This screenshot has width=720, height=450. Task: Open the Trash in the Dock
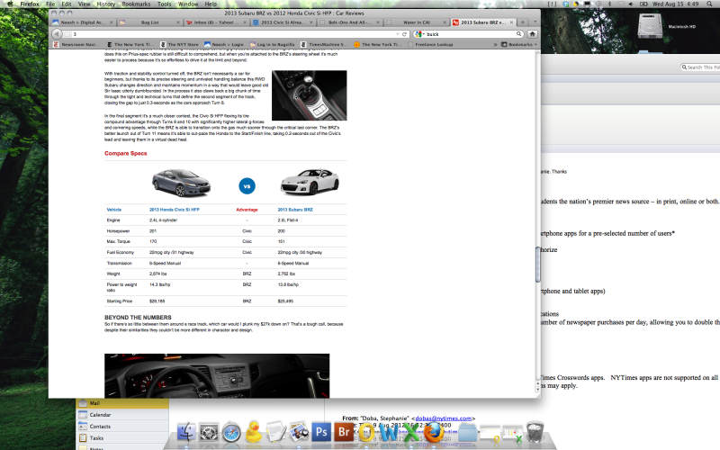pos(535,432)
